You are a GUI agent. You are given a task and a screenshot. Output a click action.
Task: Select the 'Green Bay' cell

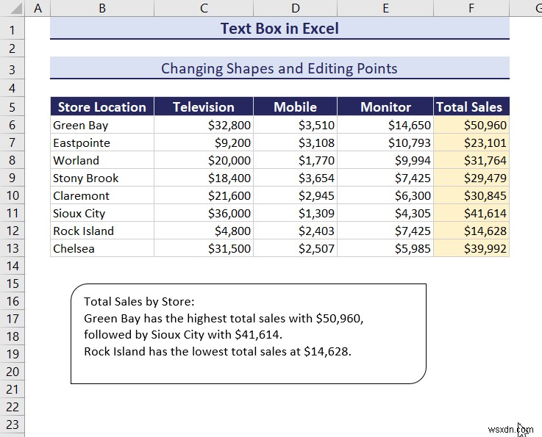[102, 125]
